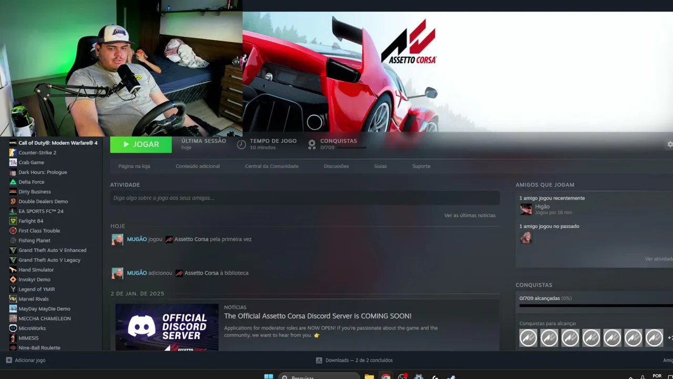Image resolution: width=673 pixels, height=379 pixels.
Task: Open the Steam icon on the taskbar
Action: coord(451,376)
